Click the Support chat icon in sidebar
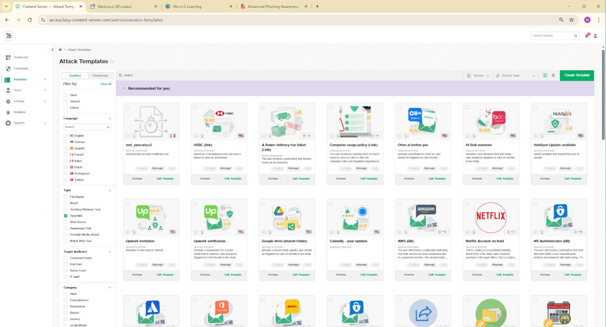The image size is (606, 327). [8, 123]
